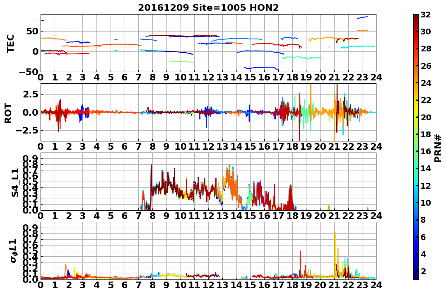
Task: Click the PRN# colorbar label
Action: (x=438, y=148)
